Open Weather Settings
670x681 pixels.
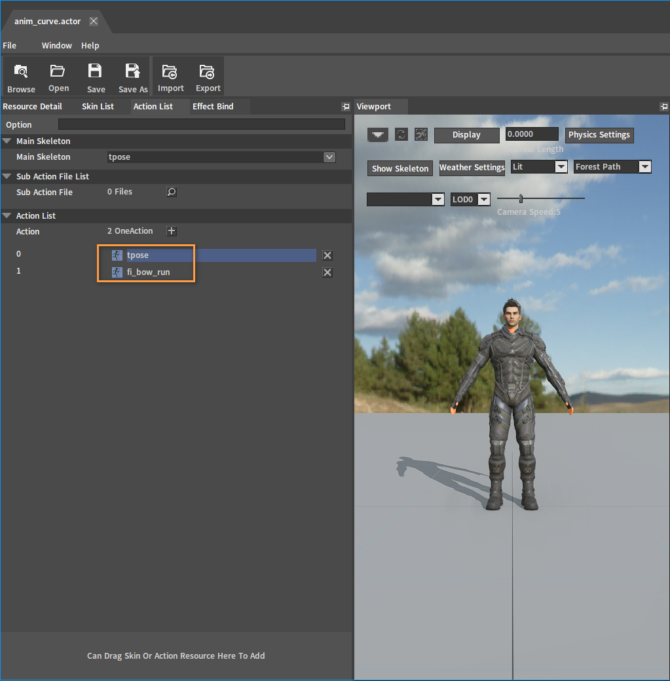472,168
